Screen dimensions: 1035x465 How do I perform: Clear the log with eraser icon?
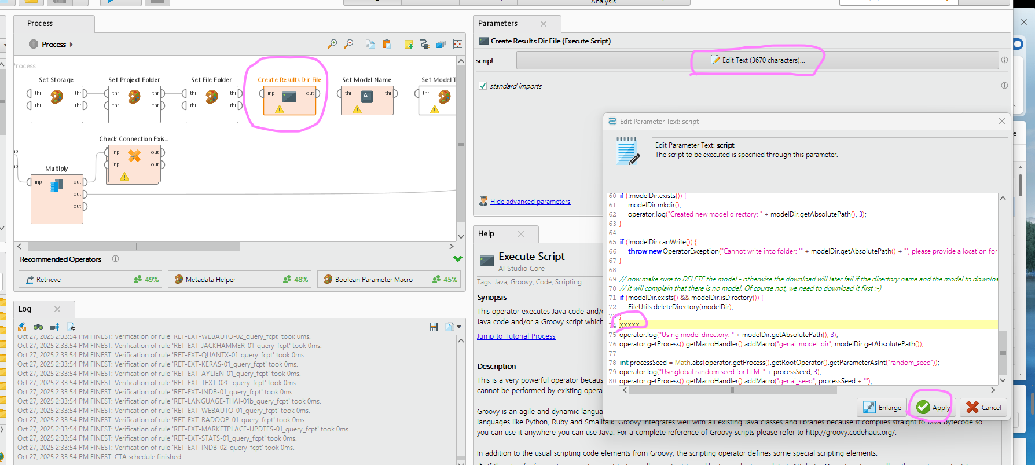22,327
